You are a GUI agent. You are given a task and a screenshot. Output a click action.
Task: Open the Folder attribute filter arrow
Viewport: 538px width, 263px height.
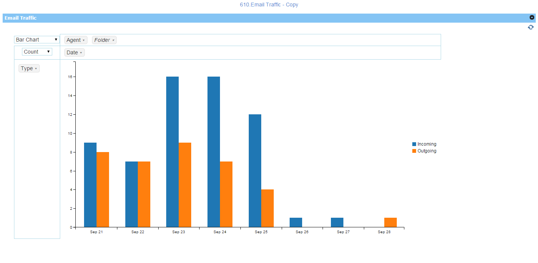pyautogui.click(x=113, y=40)
